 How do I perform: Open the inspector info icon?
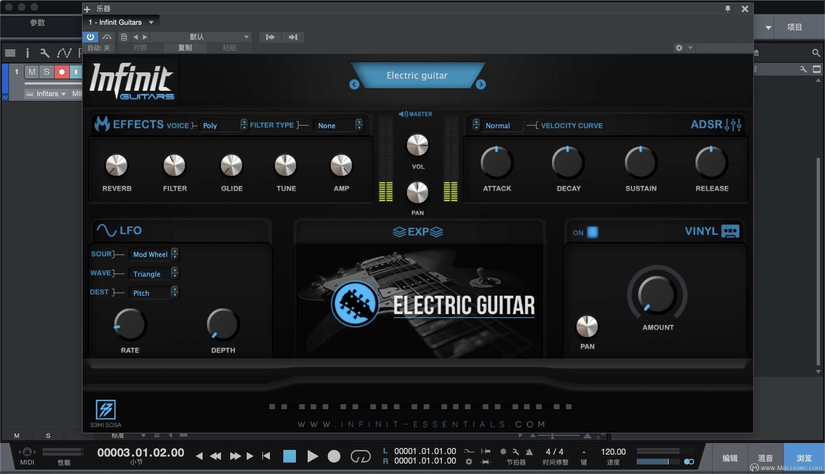click(27, 53)
